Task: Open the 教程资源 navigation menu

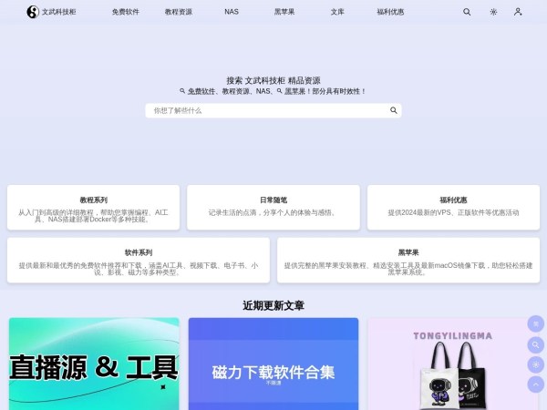Action: (x=179, y=13)
